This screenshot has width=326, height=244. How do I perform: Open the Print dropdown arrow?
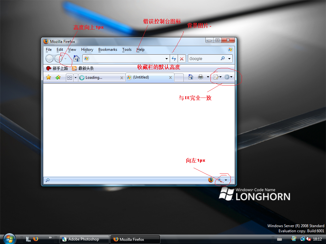[208, 77]
